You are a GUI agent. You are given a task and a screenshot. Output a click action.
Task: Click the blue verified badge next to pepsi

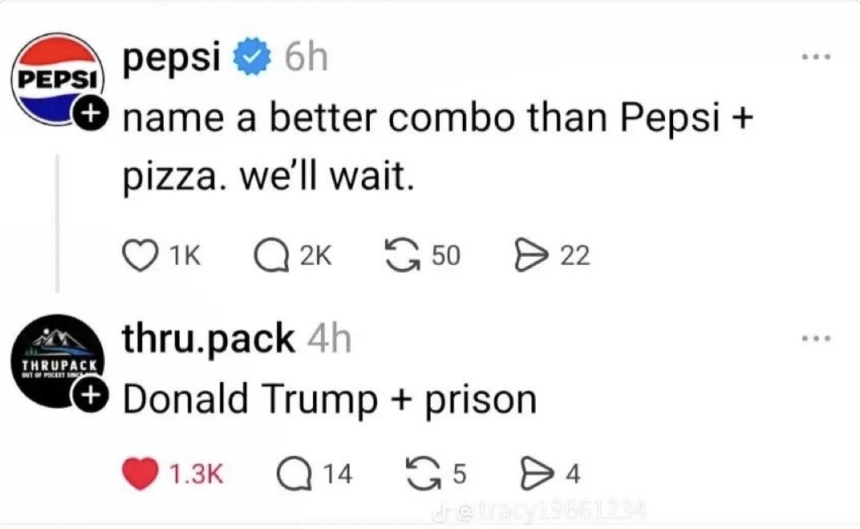click(x=253, y=59)
